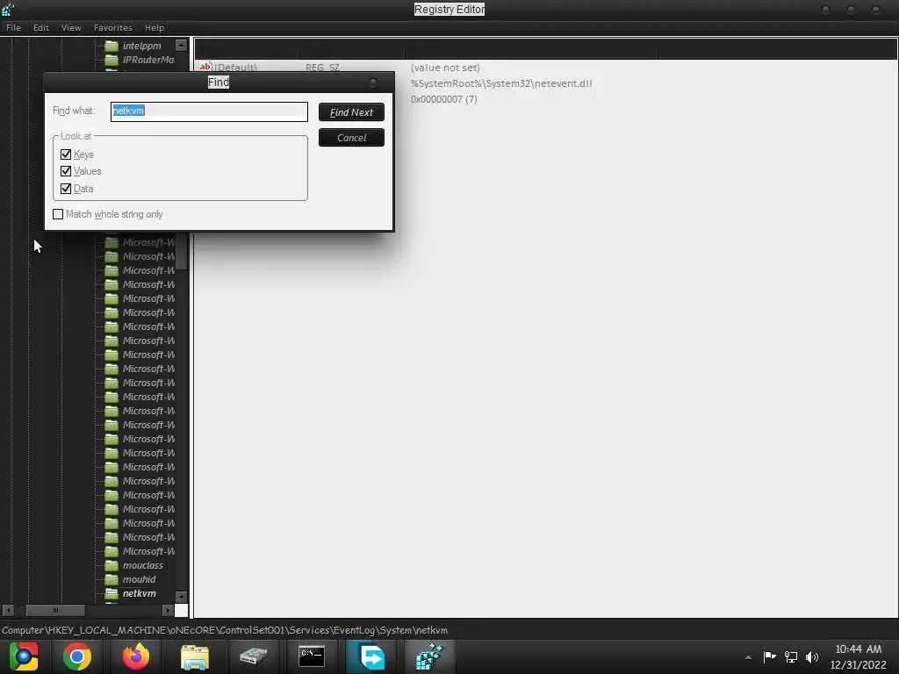The width and height of the screenshot is (899, 674).
Task: Click the mouhid folder icon
Action: 111,579
